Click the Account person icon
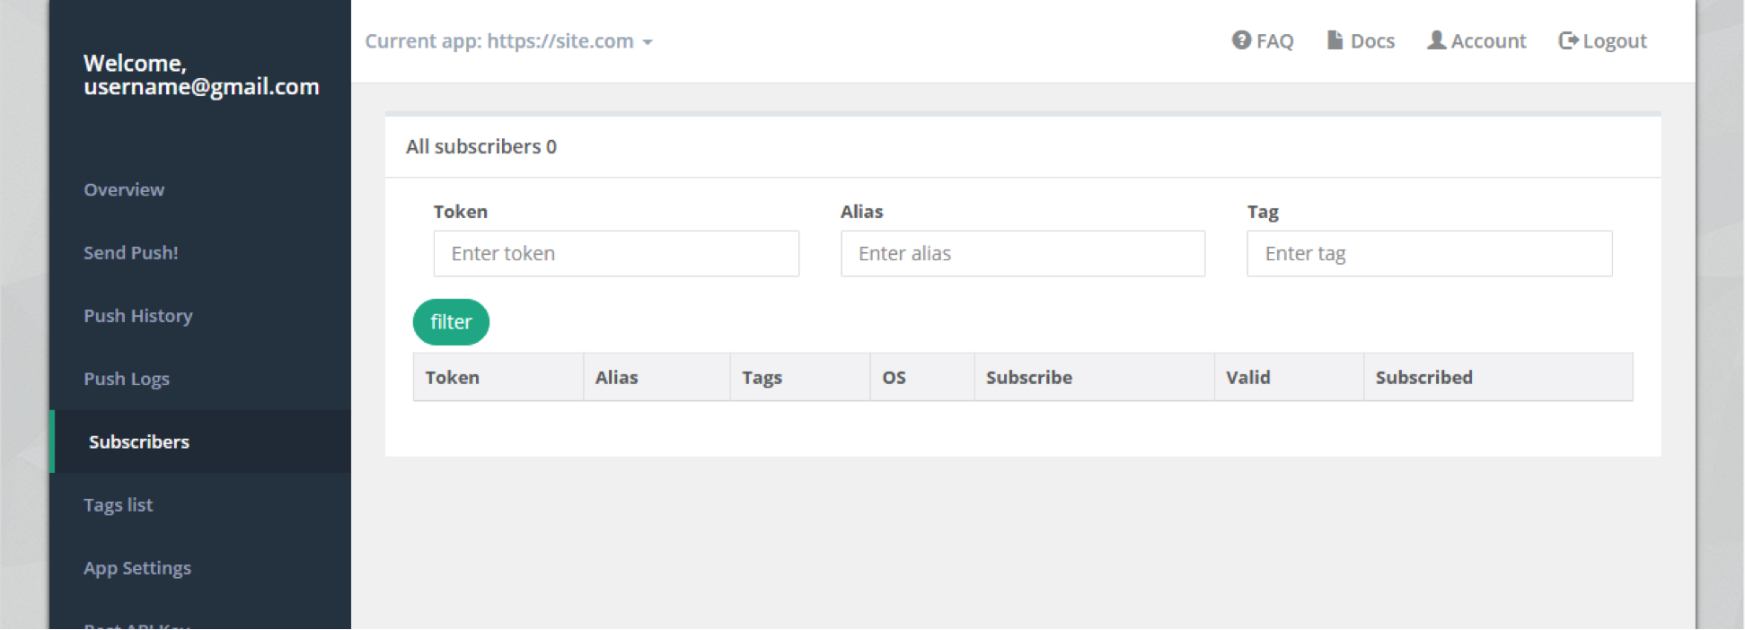The image size is (1745, 630). pos(1436,40)
